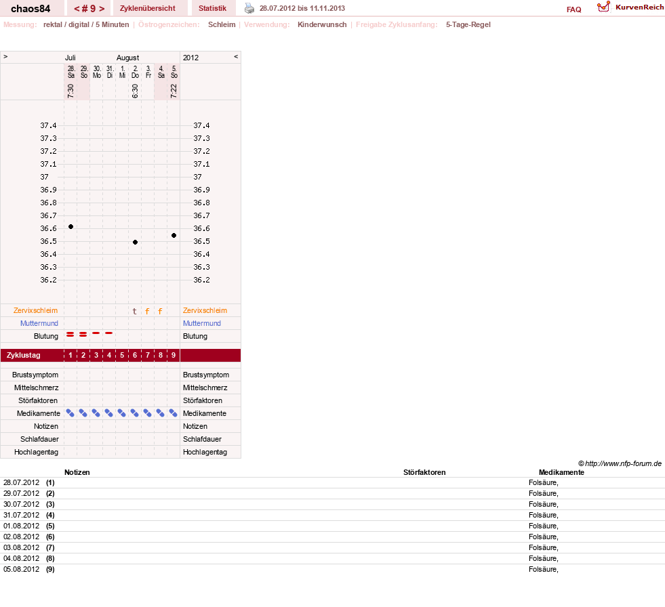Select the temperature point on cycle day 1

70,227
